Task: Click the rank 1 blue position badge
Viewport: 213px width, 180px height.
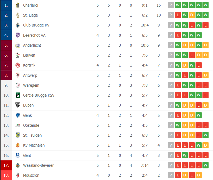Action: click(6, 5)
